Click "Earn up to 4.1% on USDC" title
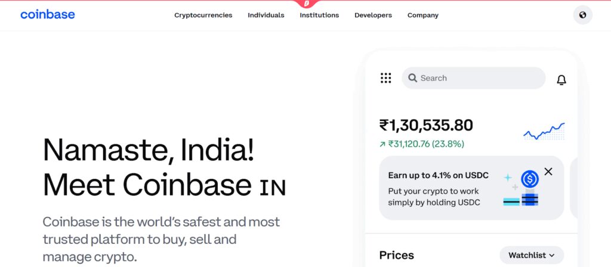 pyautogui.click(x=438, y=175)
